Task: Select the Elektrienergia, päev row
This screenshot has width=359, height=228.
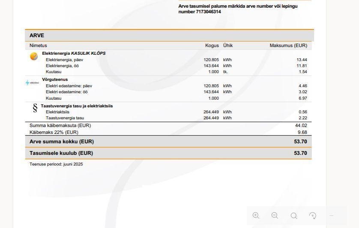Action: point(168,60)
